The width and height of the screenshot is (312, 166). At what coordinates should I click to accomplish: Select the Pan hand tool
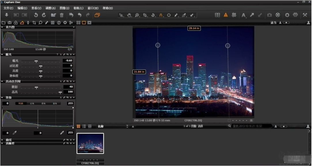129,15
